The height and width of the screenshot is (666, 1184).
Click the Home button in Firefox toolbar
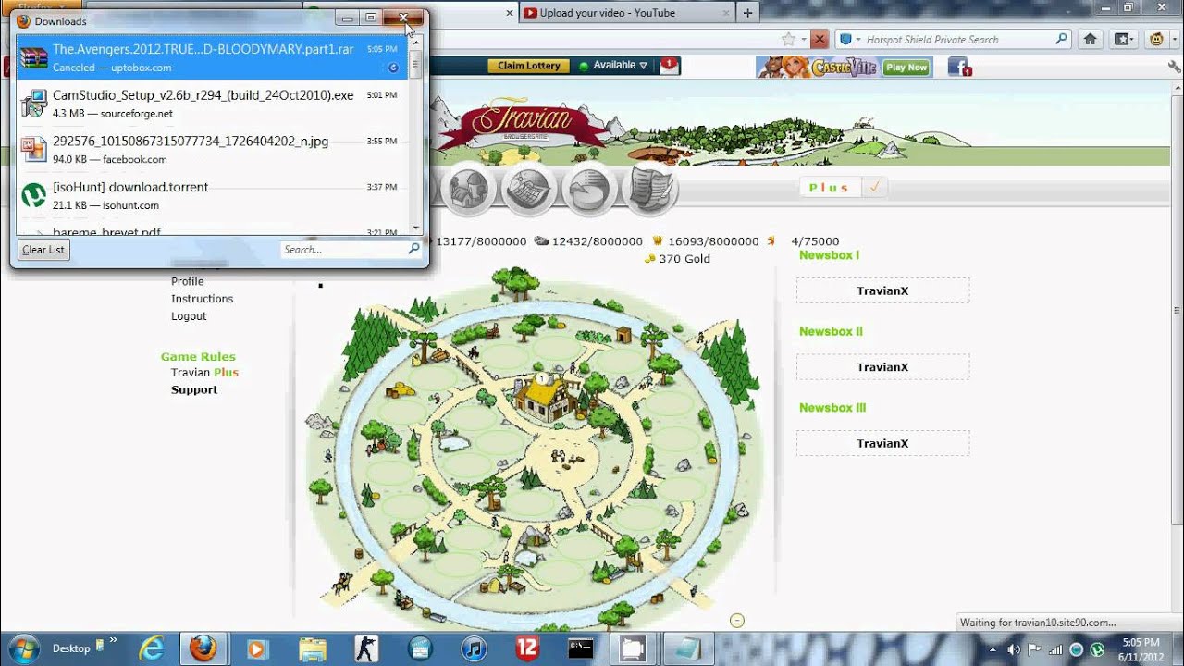[x=1091, y=39]
